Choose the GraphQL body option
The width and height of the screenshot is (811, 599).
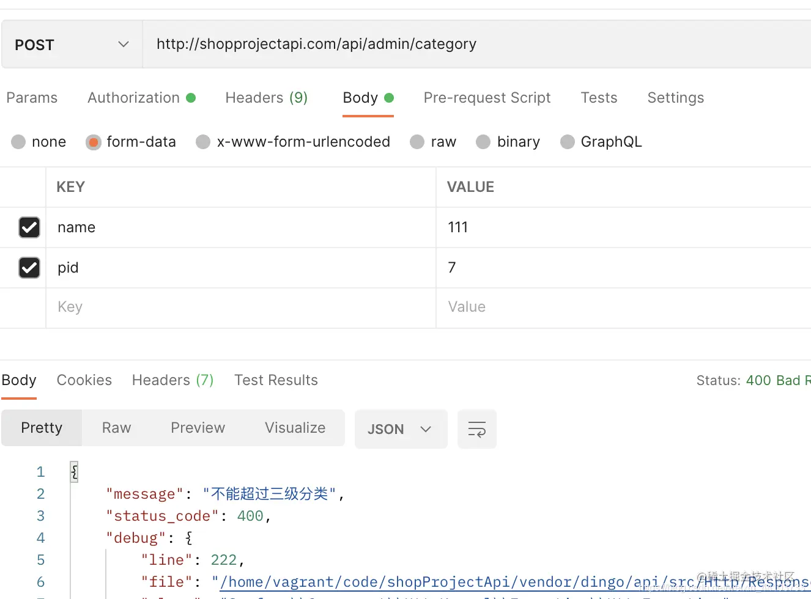click(601, 142)
